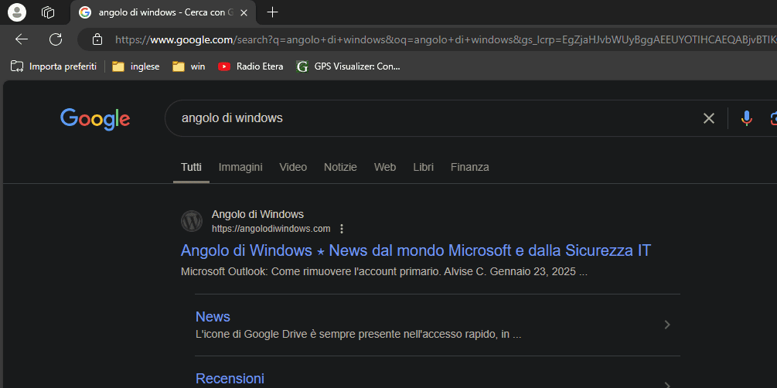The image size is (777, 388).
Task: Click the browser profile avatar icon
Action: [x=16, y=12]
